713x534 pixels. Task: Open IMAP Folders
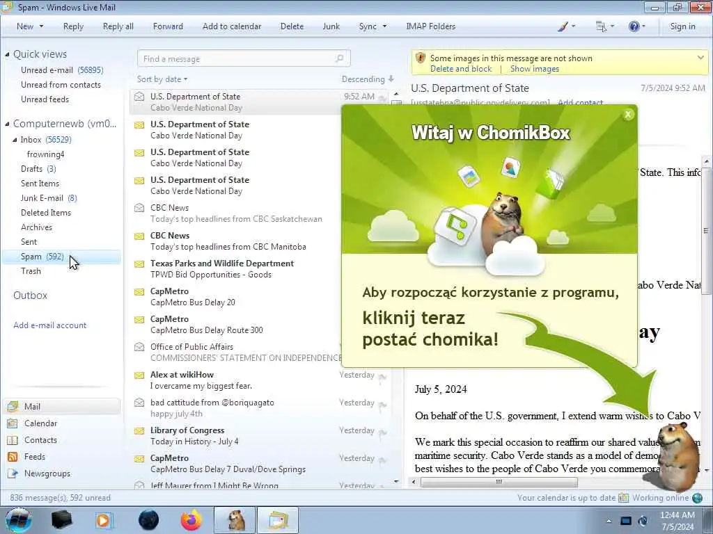tap(430, 26)
